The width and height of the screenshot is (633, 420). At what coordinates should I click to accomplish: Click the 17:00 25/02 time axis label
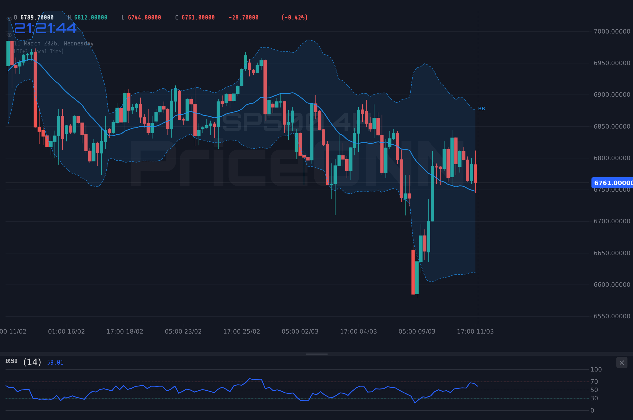242,331
